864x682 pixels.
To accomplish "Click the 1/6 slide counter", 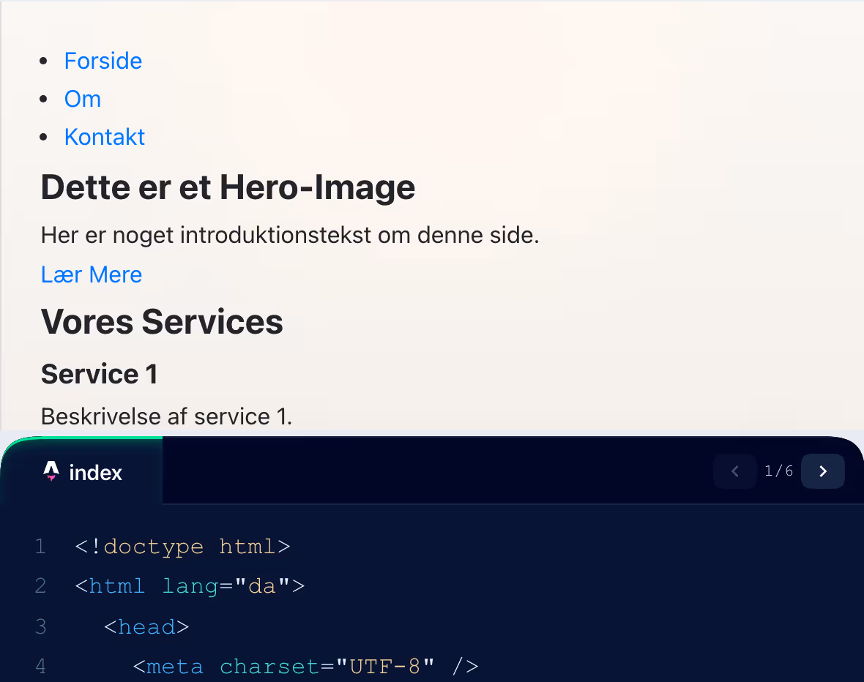I will (778, 471).
